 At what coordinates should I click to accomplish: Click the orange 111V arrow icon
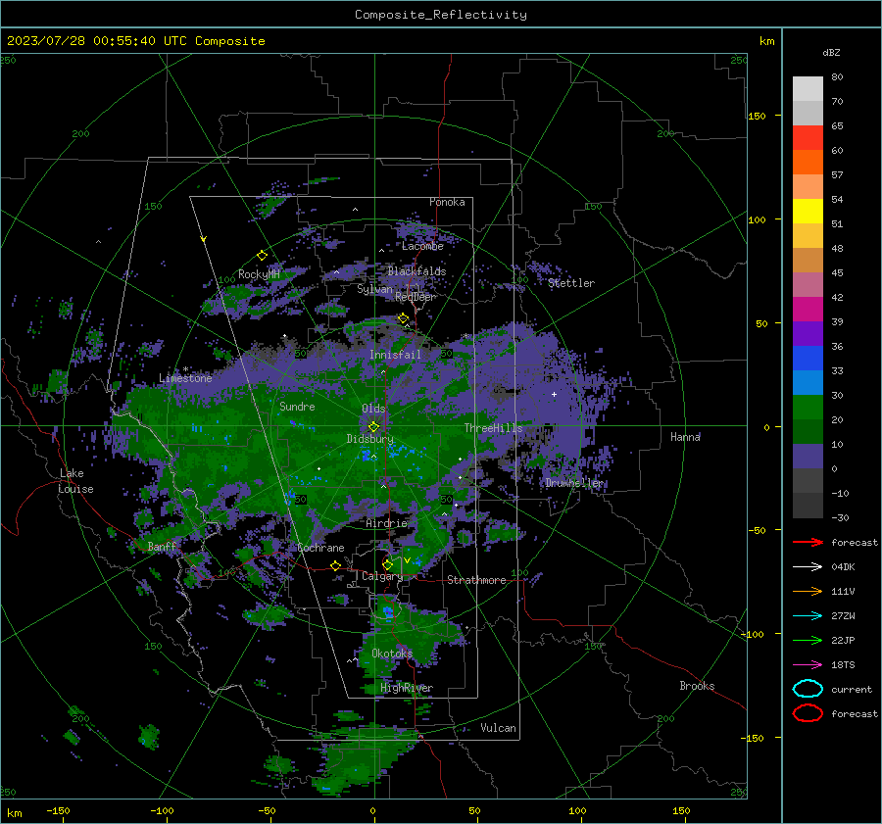click(808, 591)
